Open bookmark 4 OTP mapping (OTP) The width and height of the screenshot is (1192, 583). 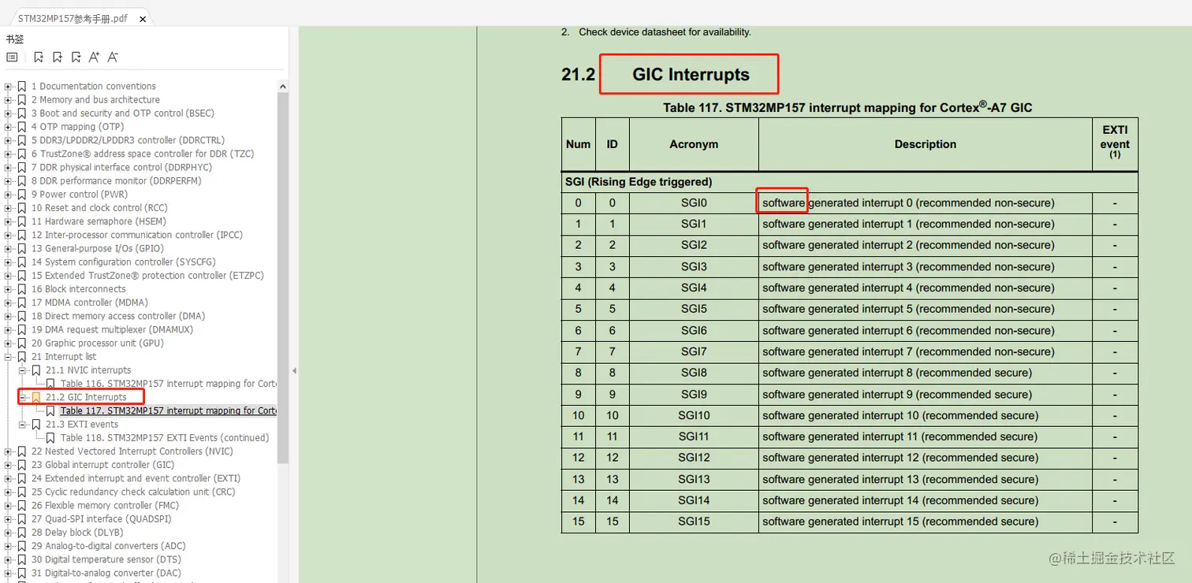point(77,127)
